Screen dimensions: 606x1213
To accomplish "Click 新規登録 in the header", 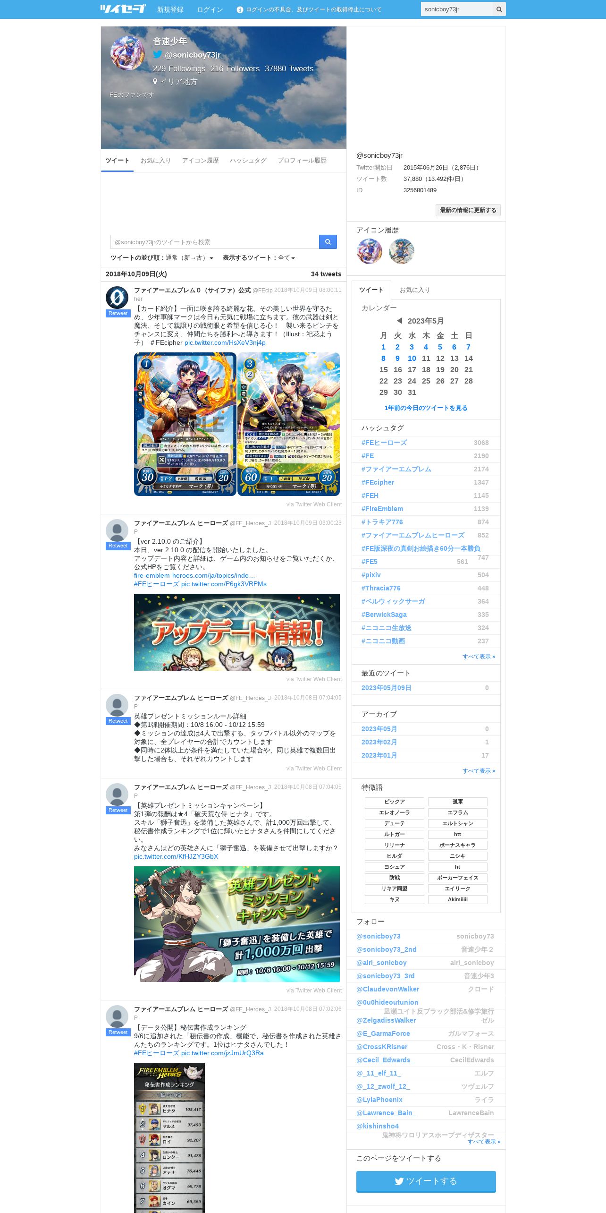I will [x=170, y=9].
